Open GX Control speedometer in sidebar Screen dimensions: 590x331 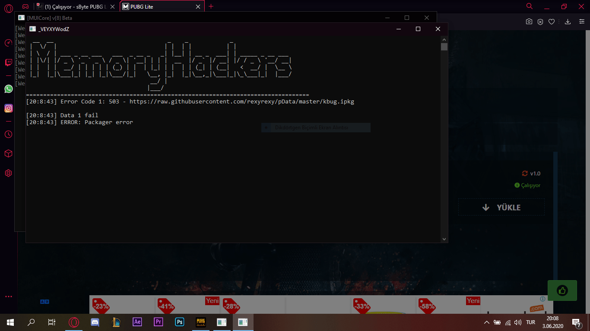(8, 43)
